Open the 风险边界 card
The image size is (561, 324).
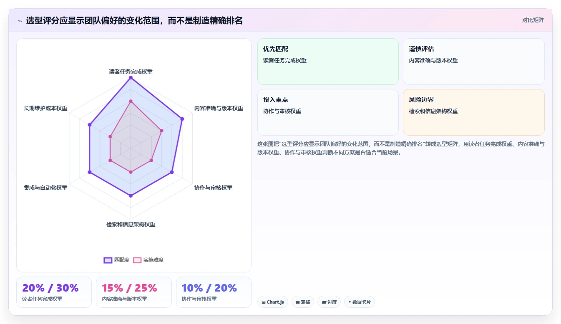click(473, 112)
